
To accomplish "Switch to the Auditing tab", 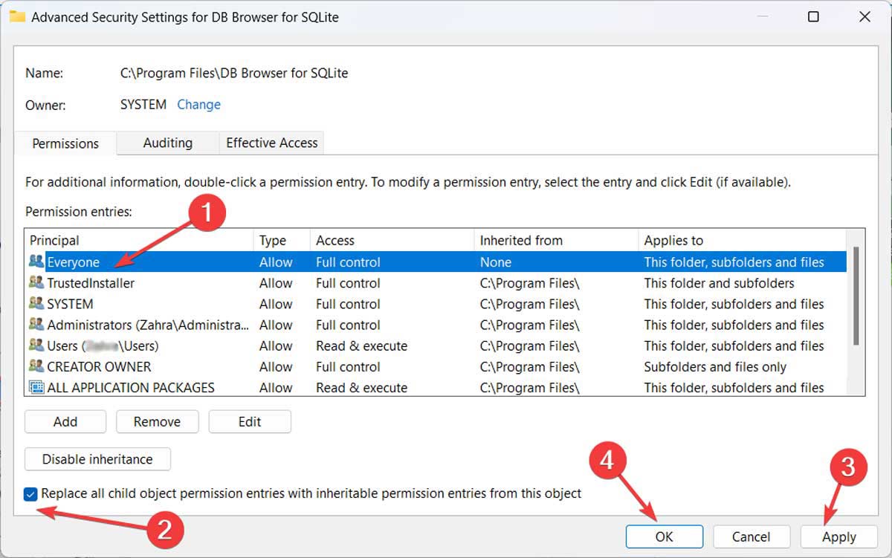I will (x=167, y=143).
